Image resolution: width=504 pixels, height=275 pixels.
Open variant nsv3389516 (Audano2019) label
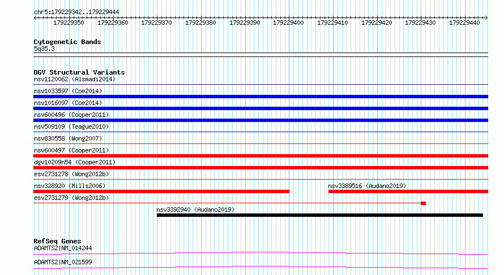[367, 186]
